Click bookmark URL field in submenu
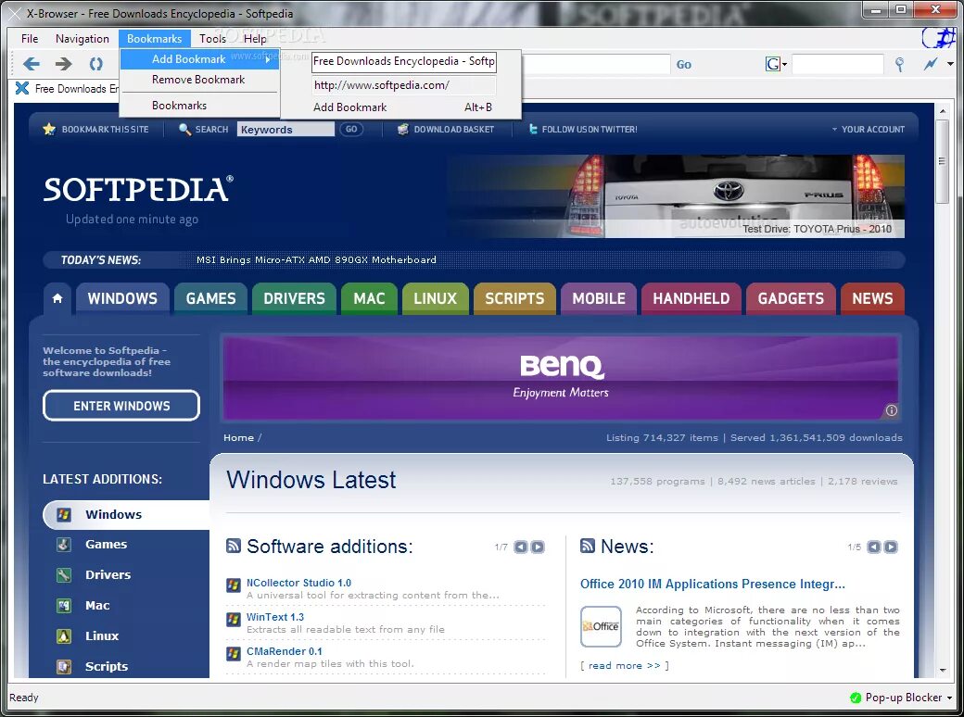The height and width of the screenshot is (717, 964). [404, 85]
